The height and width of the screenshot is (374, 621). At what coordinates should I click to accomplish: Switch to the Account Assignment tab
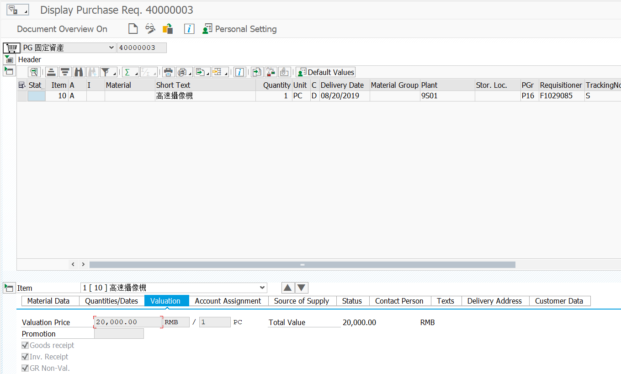(x=228, y=301)
